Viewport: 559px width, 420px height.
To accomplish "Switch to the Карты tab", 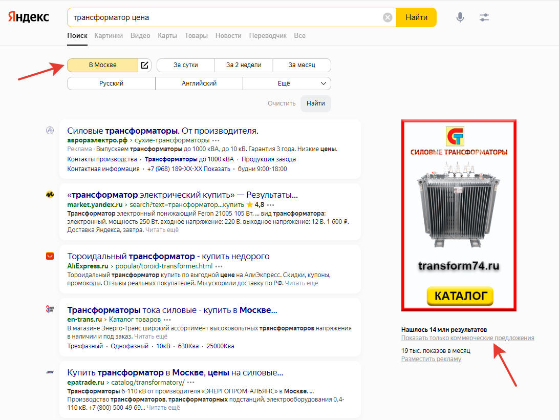I will (167, 36).
